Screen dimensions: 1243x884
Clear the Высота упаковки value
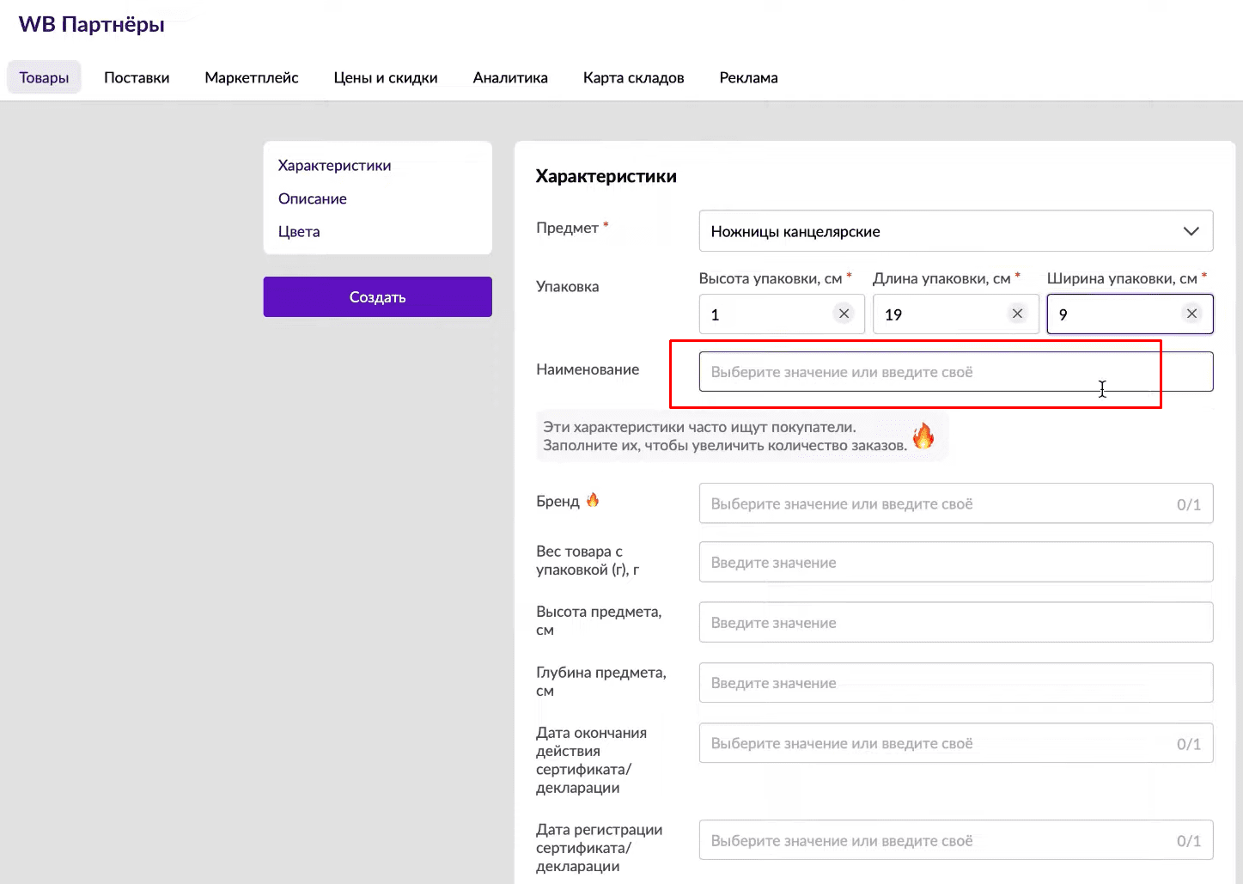pos(844,314)
